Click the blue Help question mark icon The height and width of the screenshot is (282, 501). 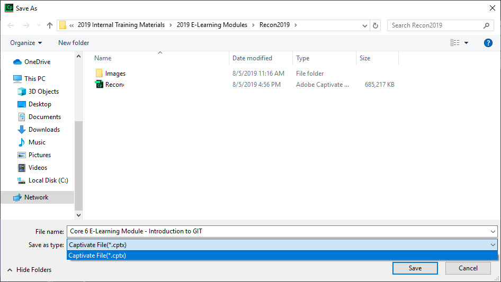488,43
